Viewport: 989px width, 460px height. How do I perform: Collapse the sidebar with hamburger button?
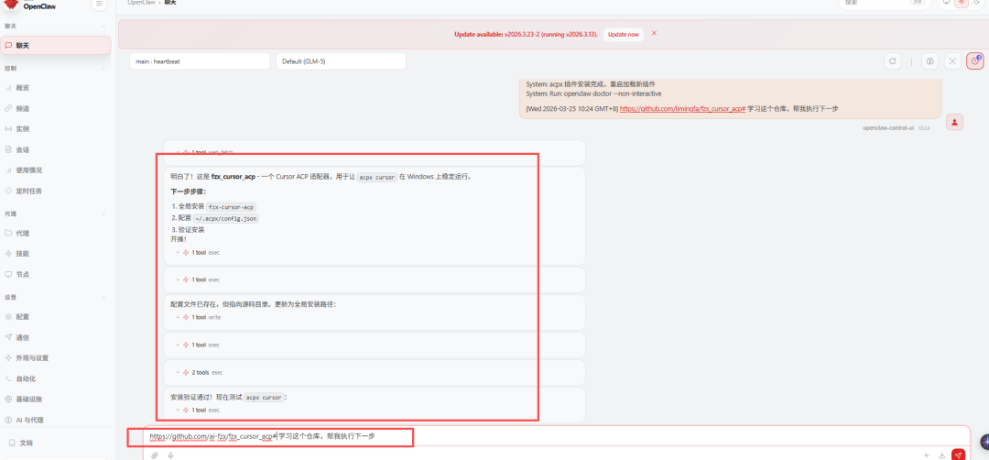pos(99,4)
